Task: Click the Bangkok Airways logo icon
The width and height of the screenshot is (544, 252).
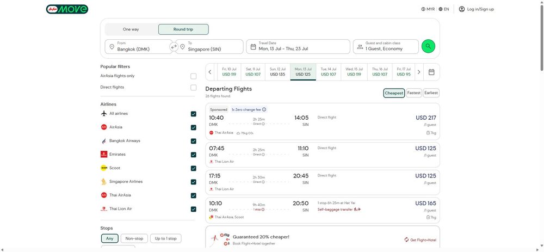Action: (104, 141)
